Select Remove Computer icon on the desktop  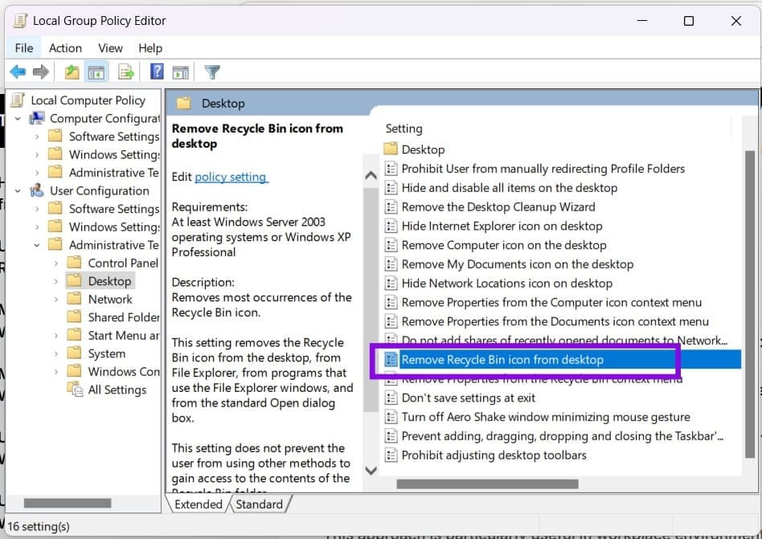coord(504,245)
